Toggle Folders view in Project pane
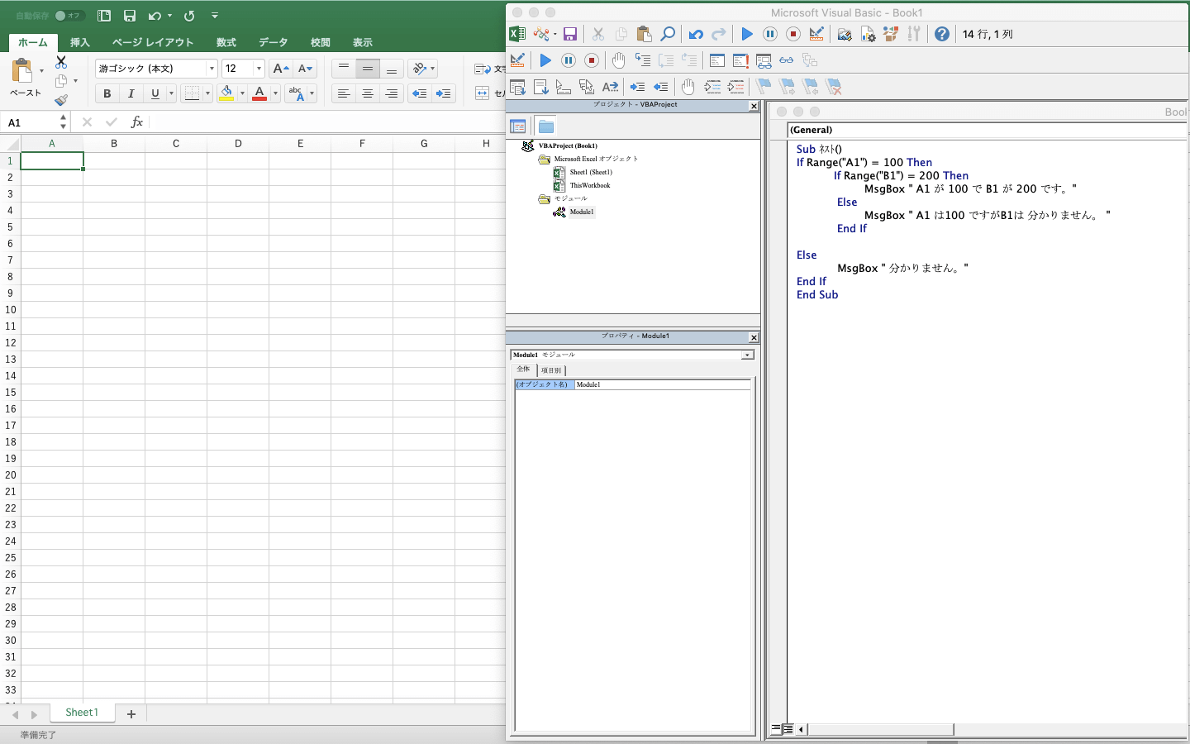The height and width of the screenshot is (744, 1190). 545,126
